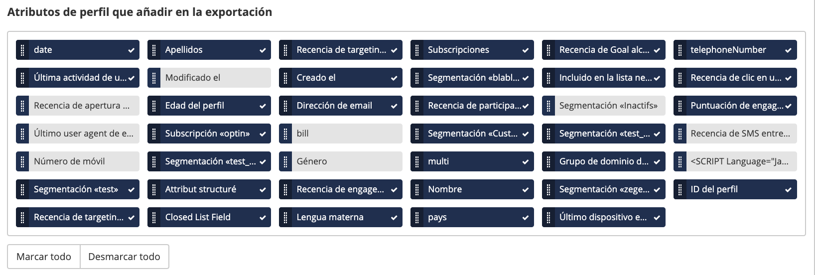The width and height of the screenshot is (815, 275).
Task: Enable the Modificado el attribute
Action: (x=215, y=78)
